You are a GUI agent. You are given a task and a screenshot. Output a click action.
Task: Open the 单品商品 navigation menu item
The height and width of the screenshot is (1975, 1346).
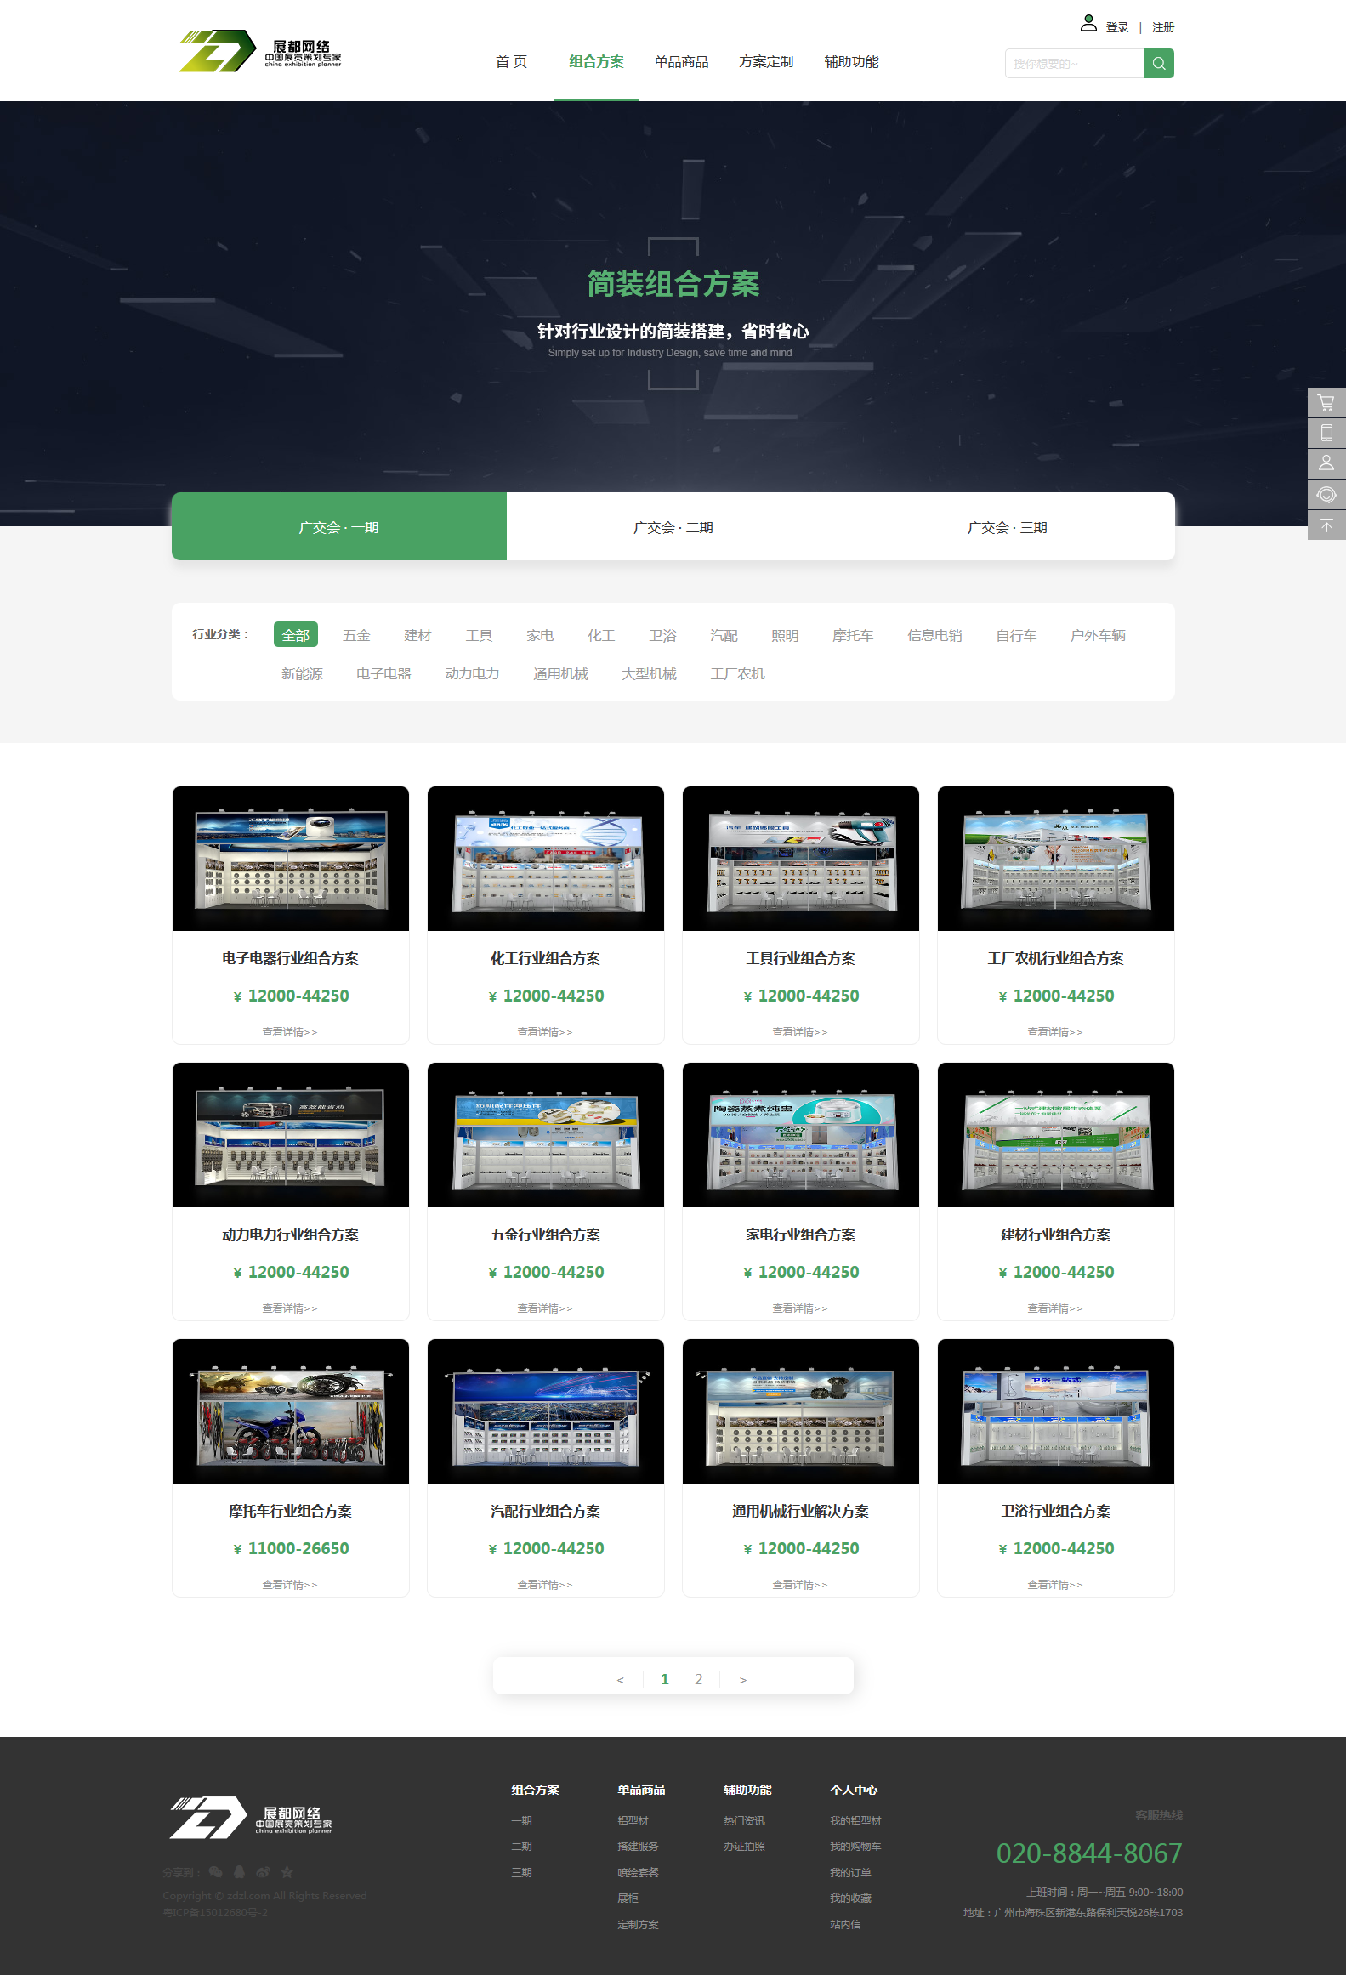pos(681,62)
